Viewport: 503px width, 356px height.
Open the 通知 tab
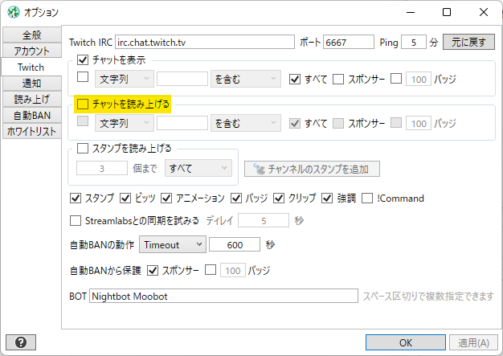[32, 83]
